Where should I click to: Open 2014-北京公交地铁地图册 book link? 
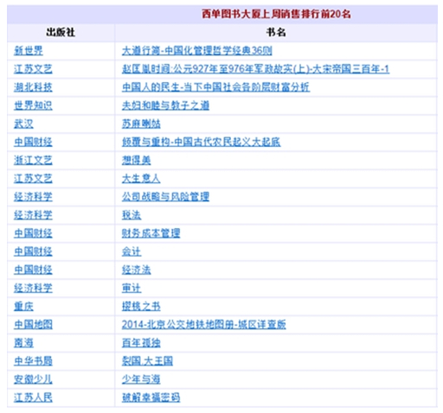[x=203, y=324]
